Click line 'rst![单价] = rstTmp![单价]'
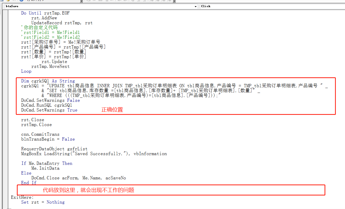Viewport: 345px width, 209px height. (x=54, y=57)
